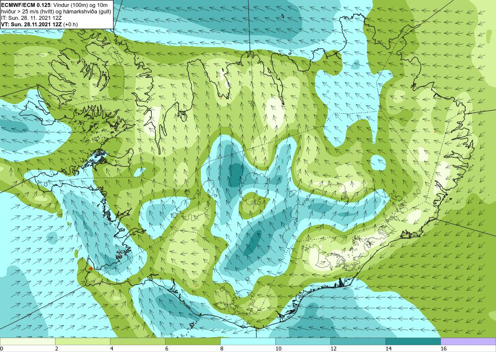Image resolution: width=496 pixels, height=352 pixels.
Task: Click the title line 'ECMWF/ECM 0.125: Vindur (100m) og 10m'
Action: pyautogui.click(x=55, y=5)
